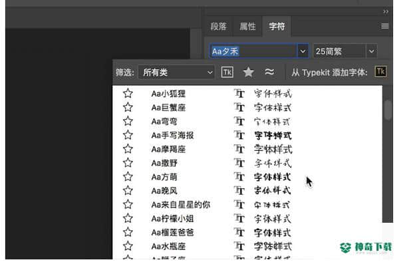Click the 25簡繁 font style field

point(339,51)
